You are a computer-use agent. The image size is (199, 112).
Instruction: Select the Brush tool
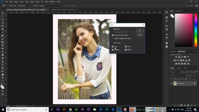[x=2, y=39]
